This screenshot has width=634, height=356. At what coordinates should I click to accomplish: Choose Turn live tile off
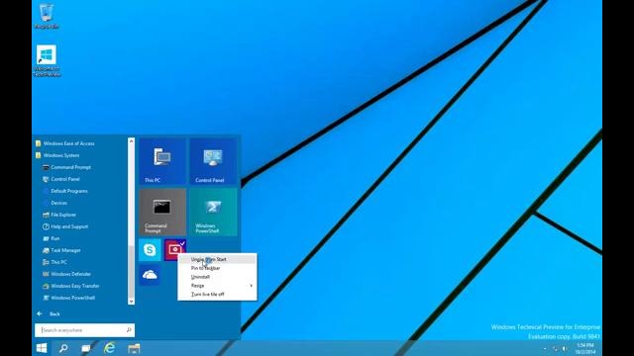tap(217, 295)
